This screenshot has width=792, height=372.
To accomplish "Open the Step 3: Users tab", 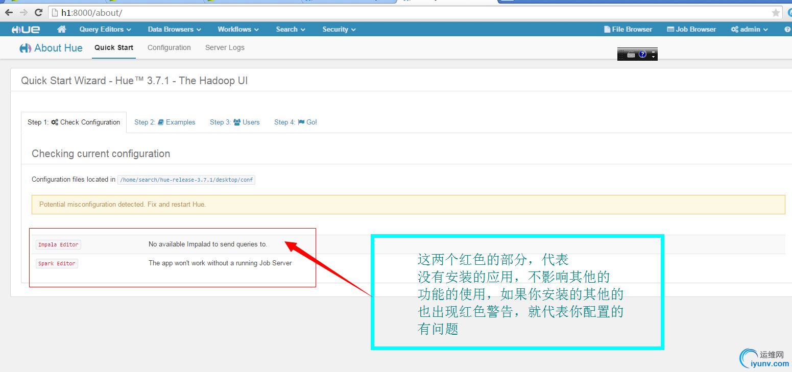I will click(235, 122).
